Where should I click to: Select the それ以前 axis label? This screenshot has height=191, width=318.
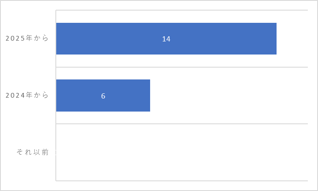pos(33,152)
